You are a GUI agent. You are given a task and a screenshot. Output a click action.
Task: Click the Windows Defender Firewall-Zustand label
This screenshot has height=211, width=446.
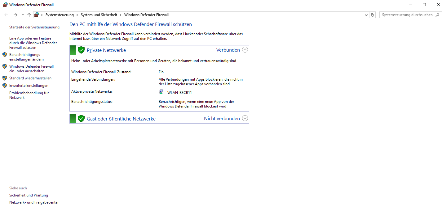pyautogui.click(x=101, y=72)
